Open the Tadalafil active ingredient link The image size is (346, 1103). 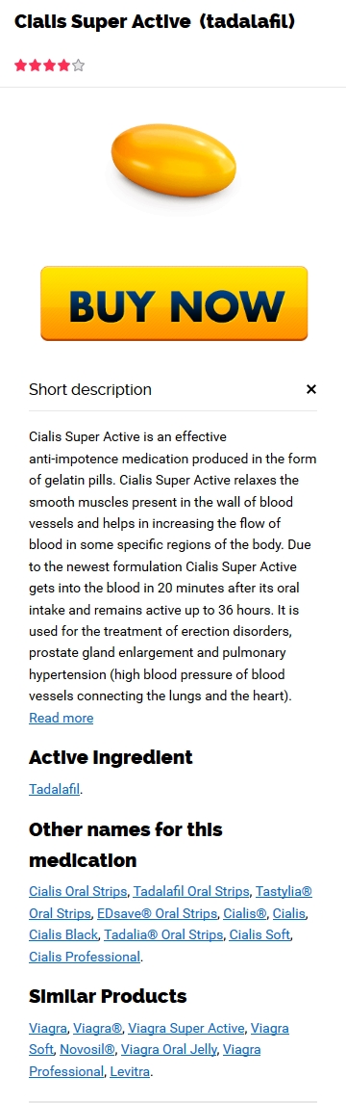pyautogui.click(x=55, y=789)
